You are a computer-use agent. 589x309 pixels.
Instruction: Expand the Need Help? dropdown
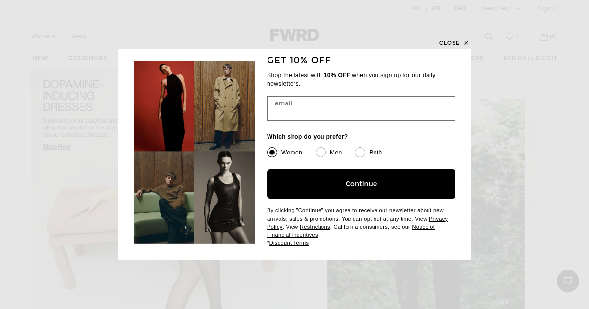coord(501,8)
